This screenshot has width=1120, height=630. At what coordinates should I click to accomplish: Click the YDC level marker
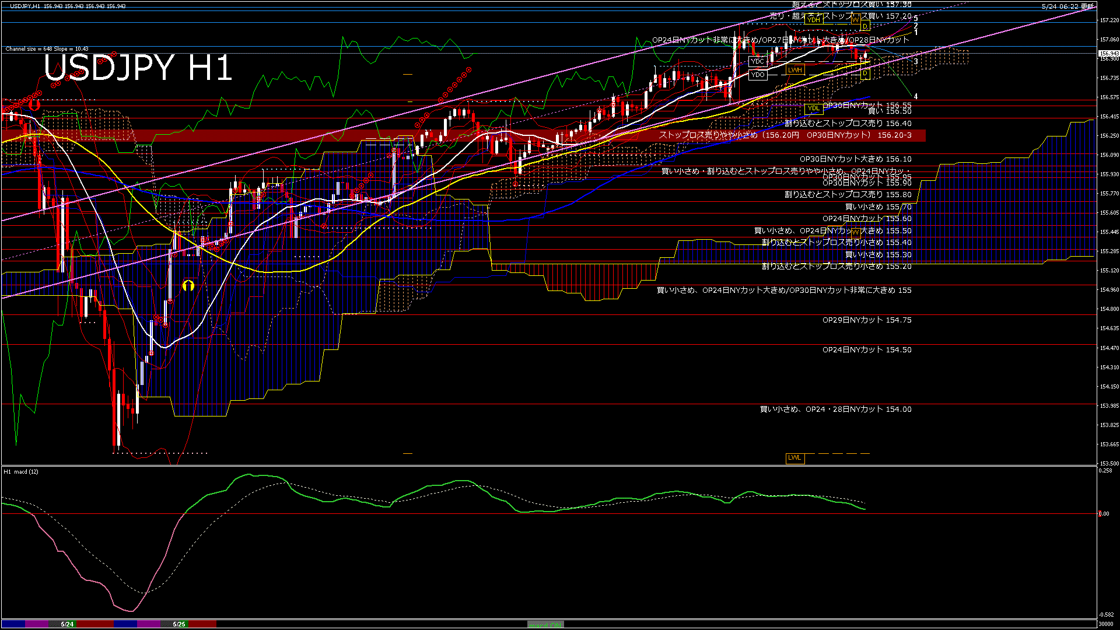(x=757, y=61)
